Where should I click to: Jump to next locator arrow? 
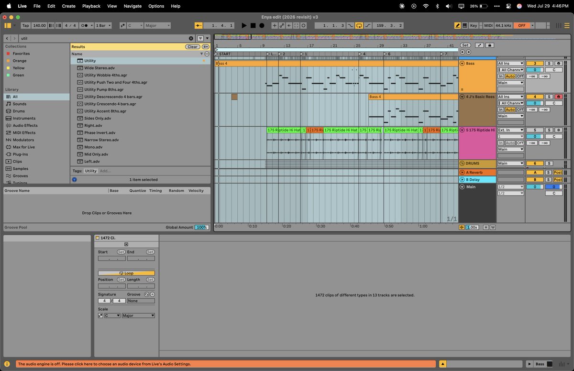(x=468, y=52)
